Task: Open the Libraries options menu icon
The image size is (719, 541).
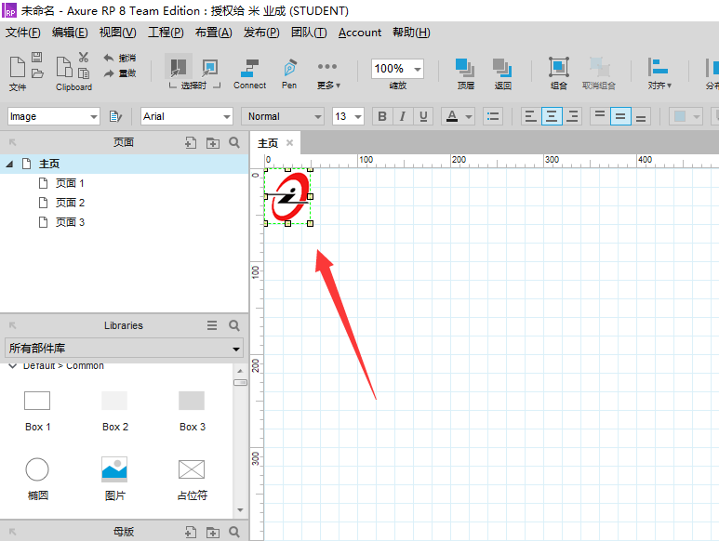Action: (212, 325)
